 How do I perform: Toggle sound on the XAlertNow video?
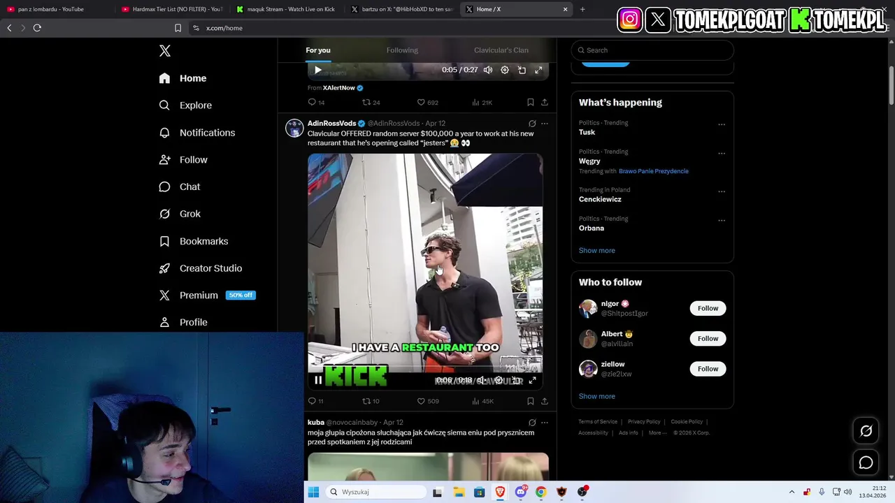coord(488,70)
